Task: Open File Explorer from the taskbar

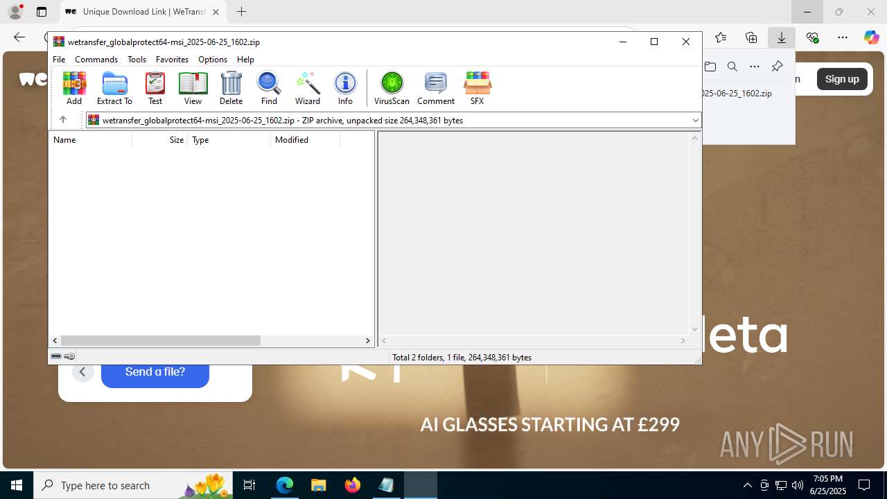Action: click(x=319, y=485)
